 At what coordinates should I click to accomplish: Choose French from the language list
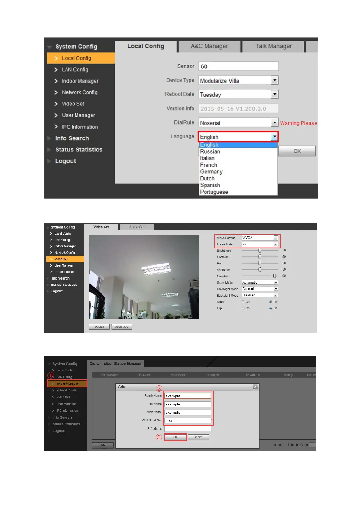click(x=238, y=165)
